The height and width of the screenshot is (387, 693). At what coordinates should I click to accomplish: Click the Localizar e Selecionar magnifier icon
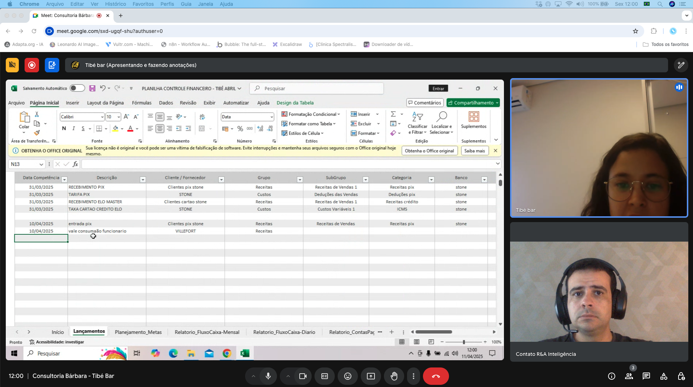(441, 117)
